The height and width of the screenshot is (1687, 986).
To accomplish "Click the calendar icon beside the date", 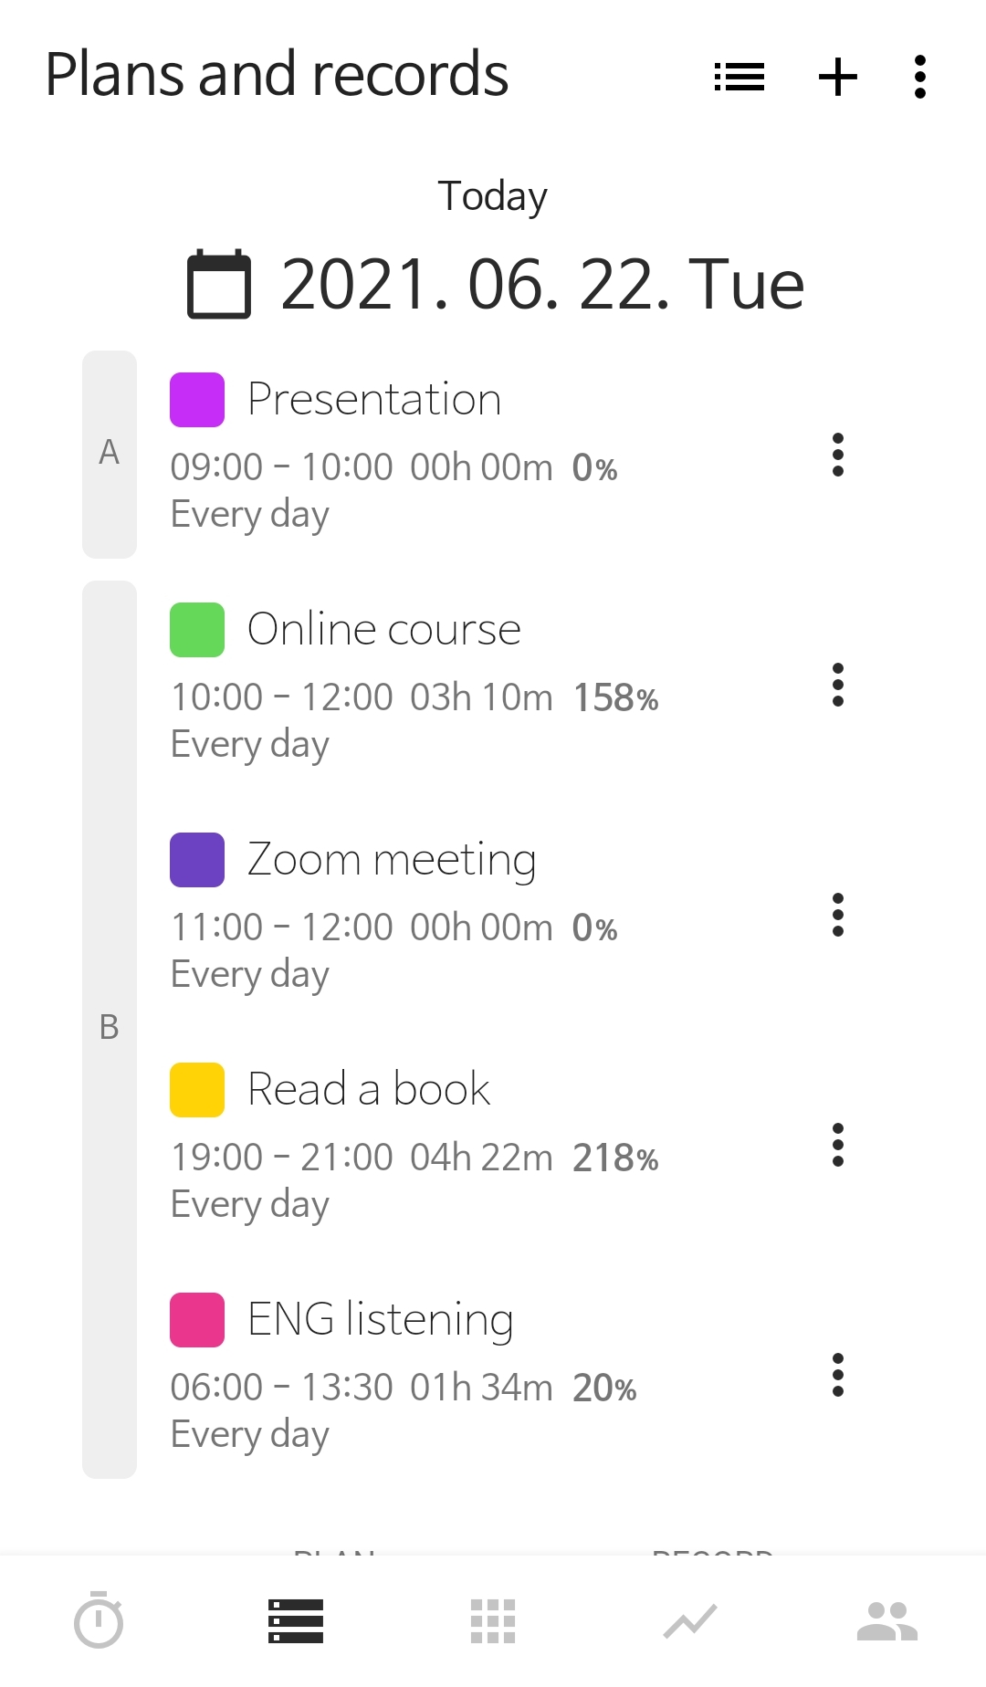I will click(219, 284).
